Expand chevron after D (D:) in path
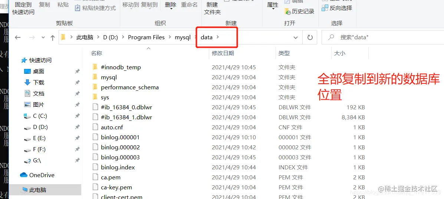444x199 pixels. [x=123, y=37]
